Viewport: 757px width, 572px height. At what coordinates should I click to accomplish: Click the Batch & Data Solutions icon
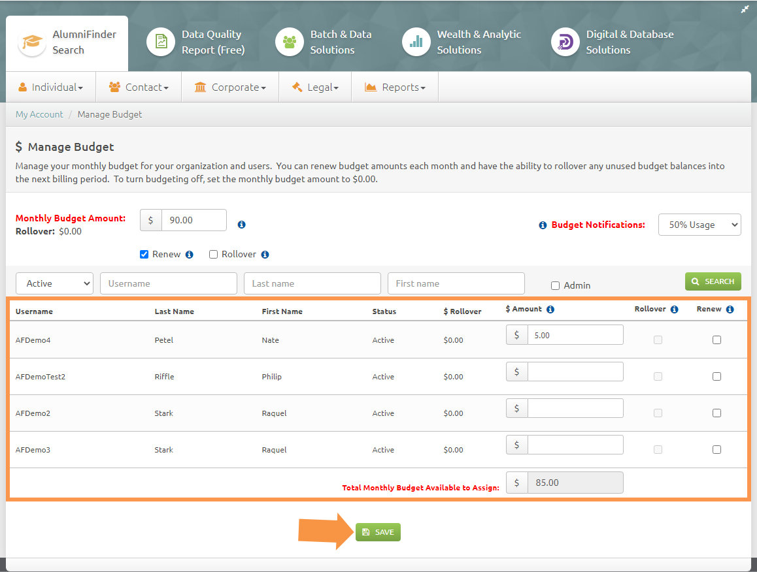[x=289, y=42]
